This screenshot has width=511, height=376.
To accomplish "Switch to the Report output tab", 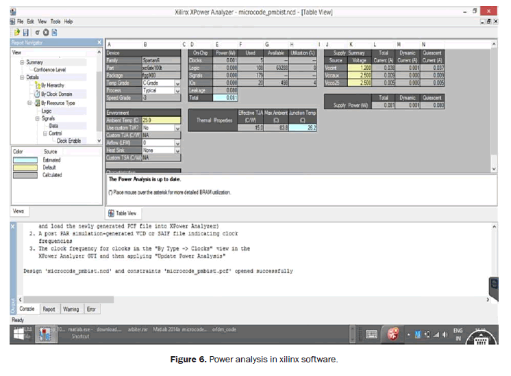I will tap(49, 309).
